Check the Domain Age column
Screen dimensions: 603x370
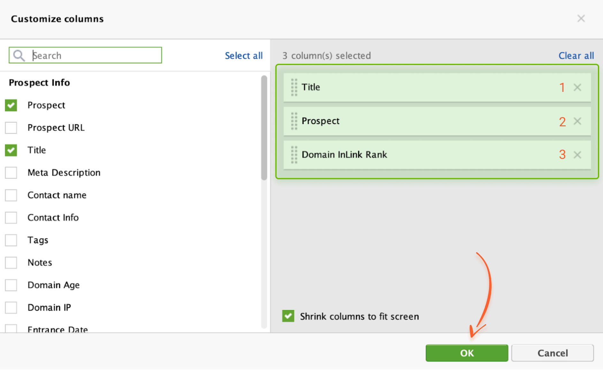coord(11,285)
